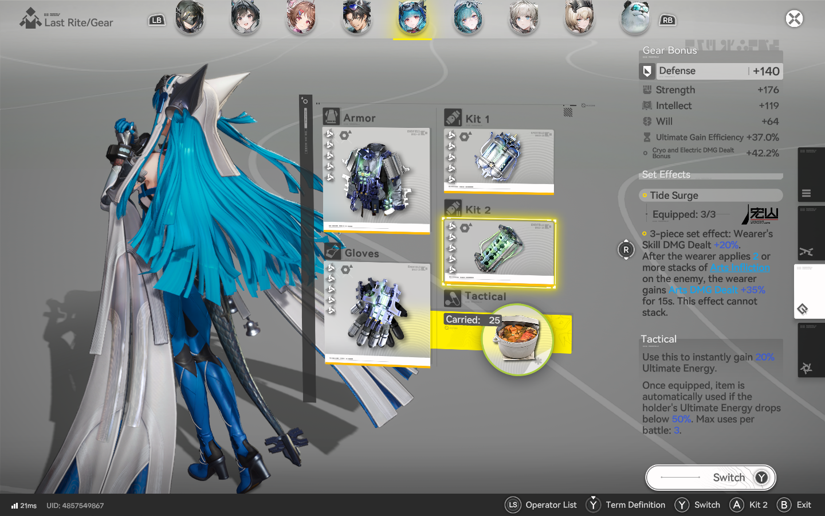Choose the gray-haired operator portrait
825x516 pixels.
point(524,17)
